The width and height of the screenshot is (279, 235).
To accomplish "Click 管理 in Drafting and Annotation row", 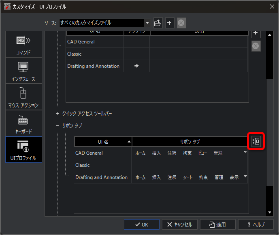I will (x=219, y=177).
